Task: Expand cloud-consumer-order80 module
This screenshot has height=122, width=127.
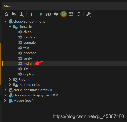Action: point(5,90)
